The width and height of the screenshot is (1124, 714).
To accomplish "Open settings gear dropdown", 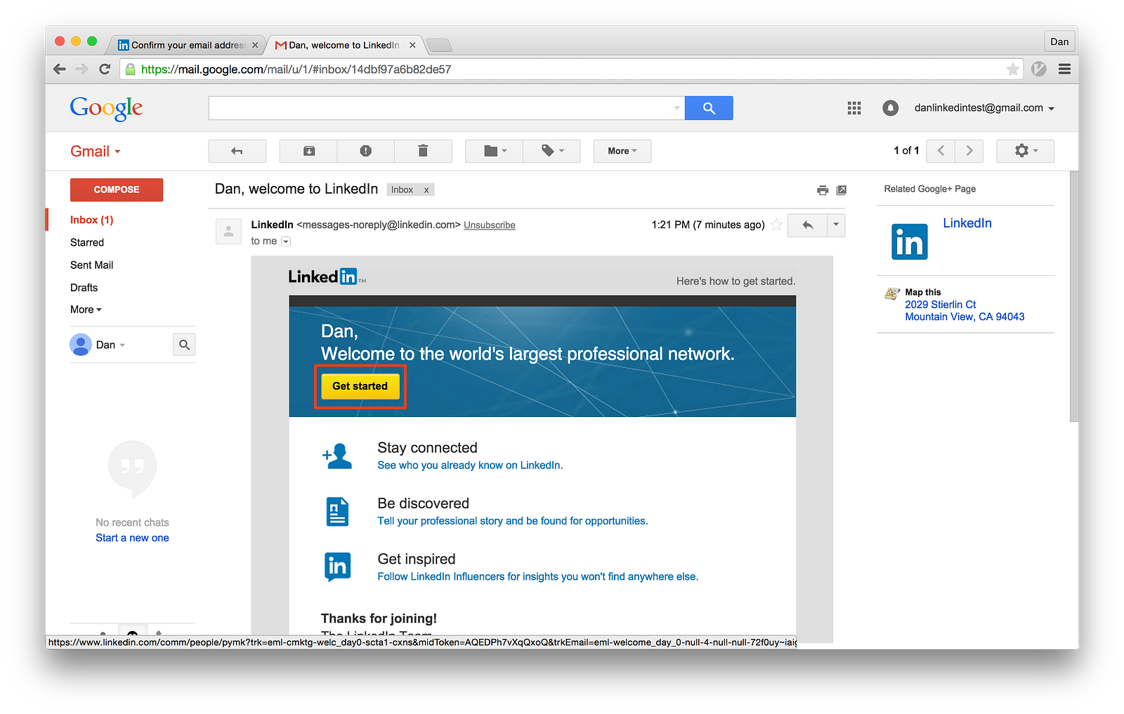I will click(1026, 151).
